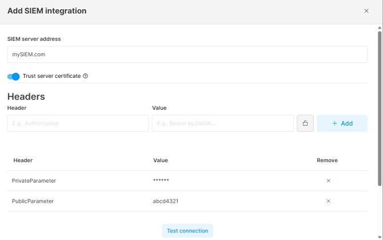Toggle the Trust server certificate switch
This screenshot has height=240, width=383.
14,76
